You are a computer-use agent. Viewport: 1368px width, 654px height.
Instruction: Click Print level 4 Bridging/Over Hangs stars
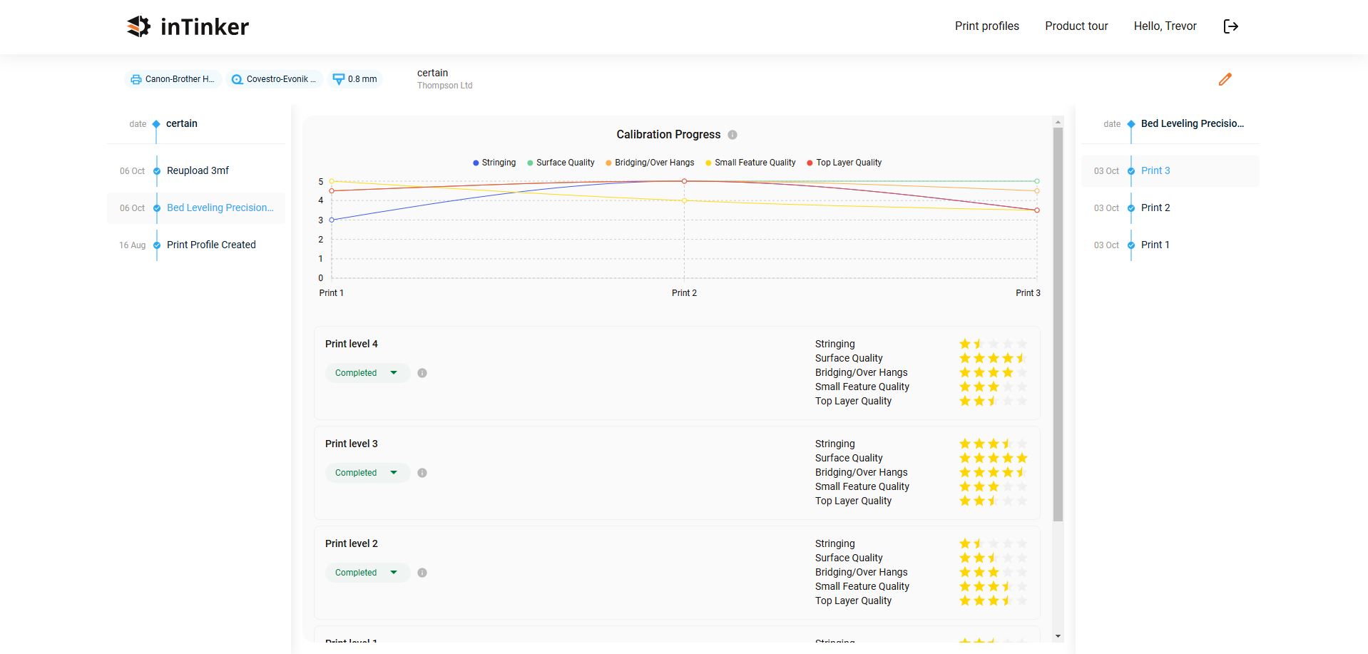[x=993, y=372]
